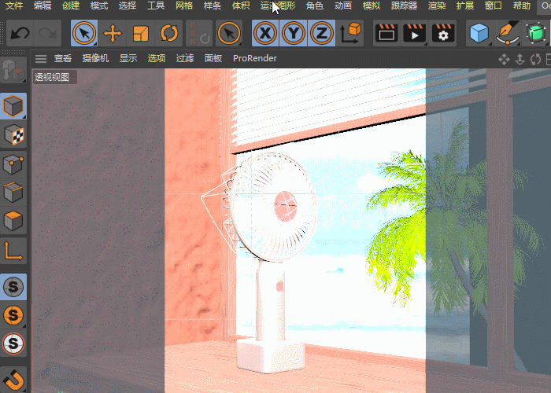The height and width of the screenshot is (393, 551).
Task: Open the 扩展 menu
Action: coord(465,6)
